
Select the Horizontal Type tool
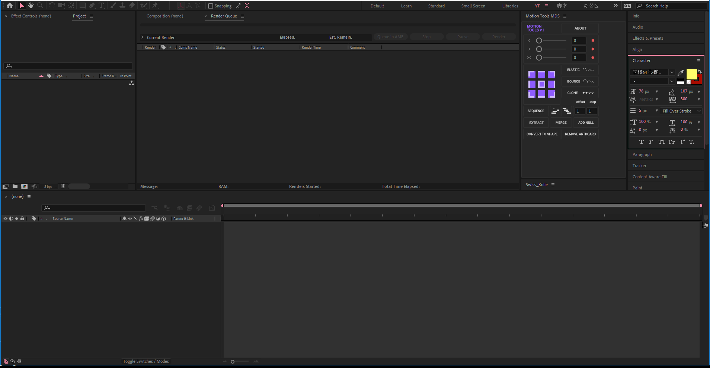[x=101, y=6]
